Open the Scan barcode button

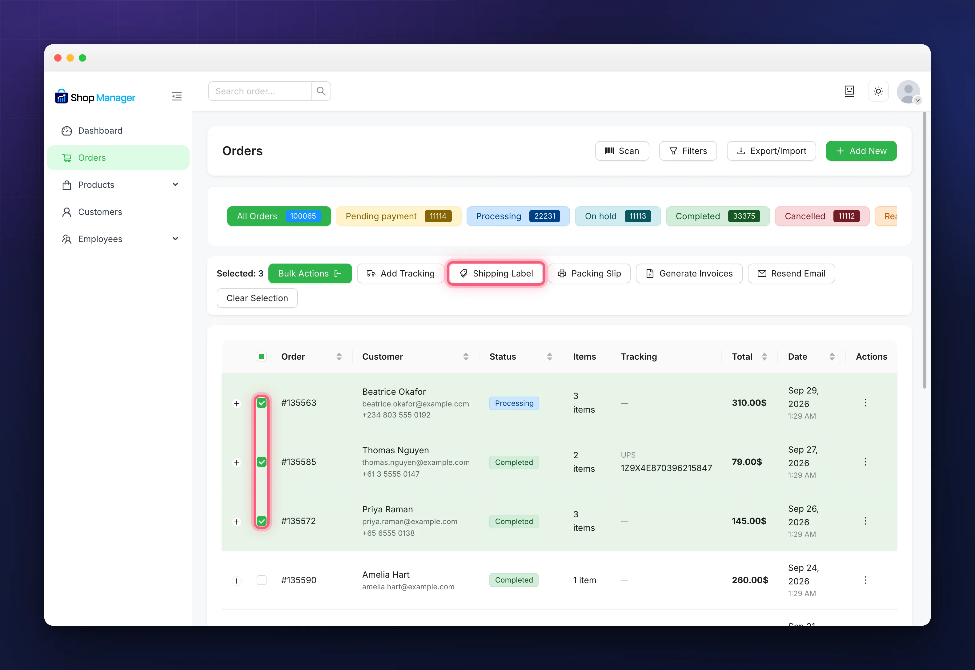(622, 151)
